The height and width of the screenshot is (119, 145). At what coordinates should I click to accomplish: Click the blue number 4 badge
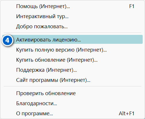pyautogui.click(x=7, y=40)
